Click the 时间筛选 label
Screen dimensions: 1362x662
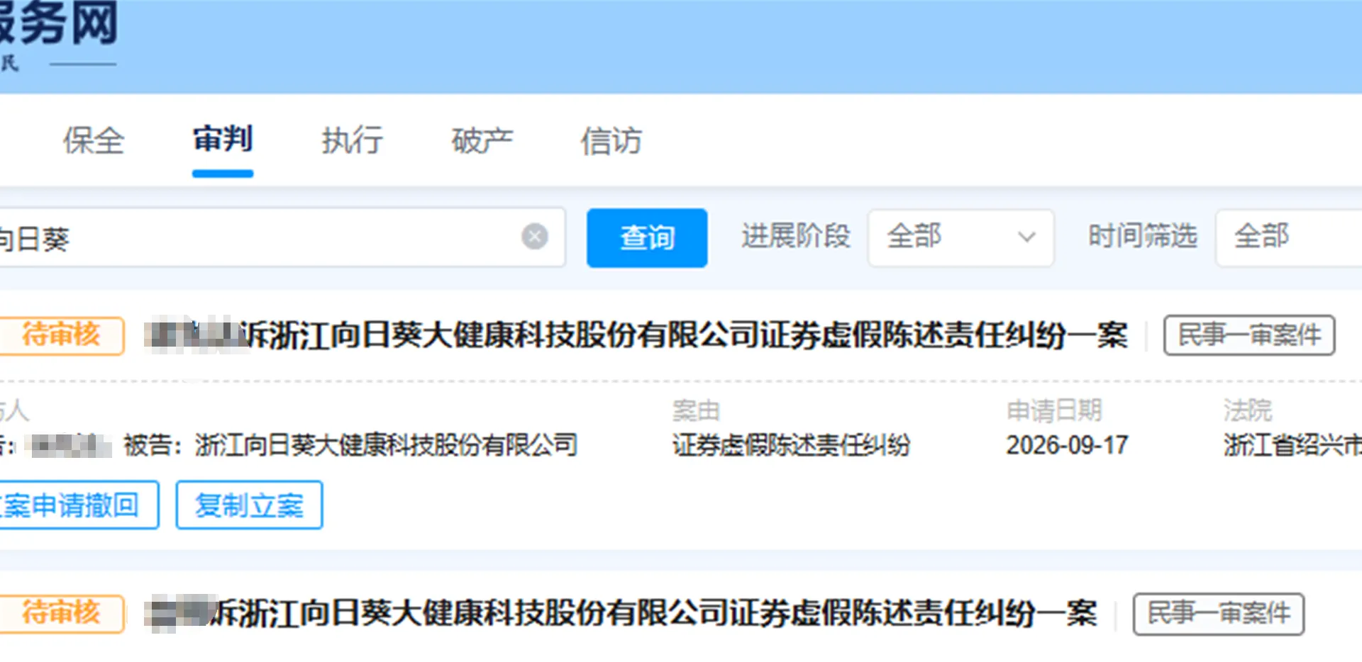[1143, 236]
